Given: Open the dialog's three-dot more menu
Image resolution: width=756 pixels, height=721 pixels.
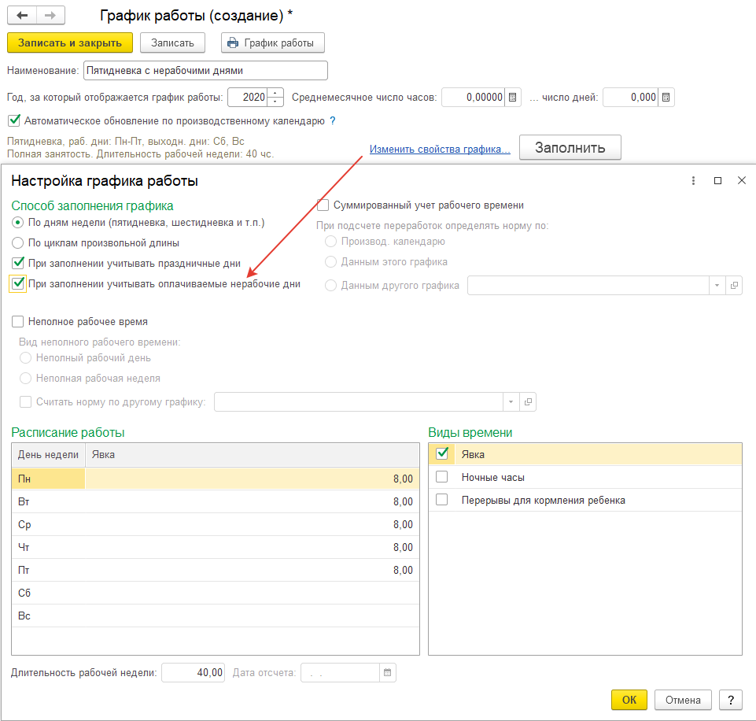Looking at the screenshot, I should 693,181.
